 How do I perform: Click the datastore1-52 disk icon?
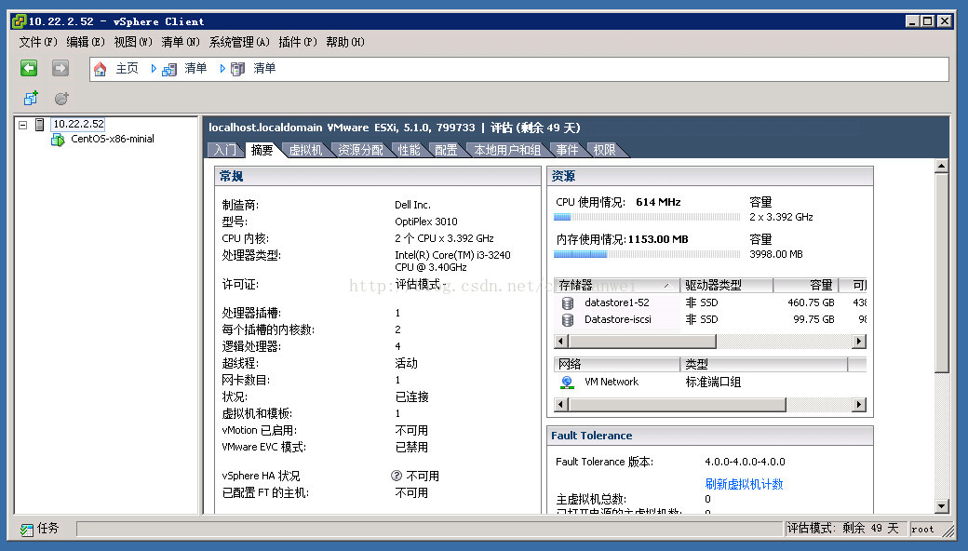[568, 303]
